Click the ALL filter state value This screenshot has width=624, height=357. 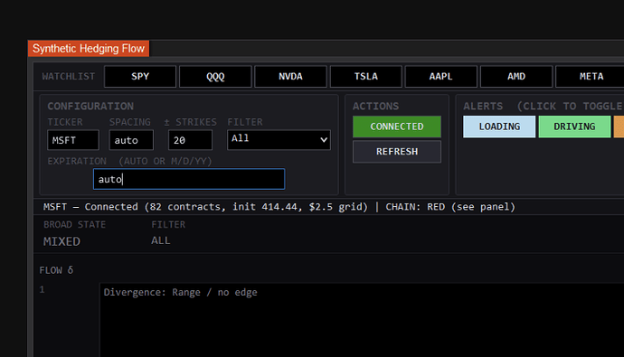point(160,240)
